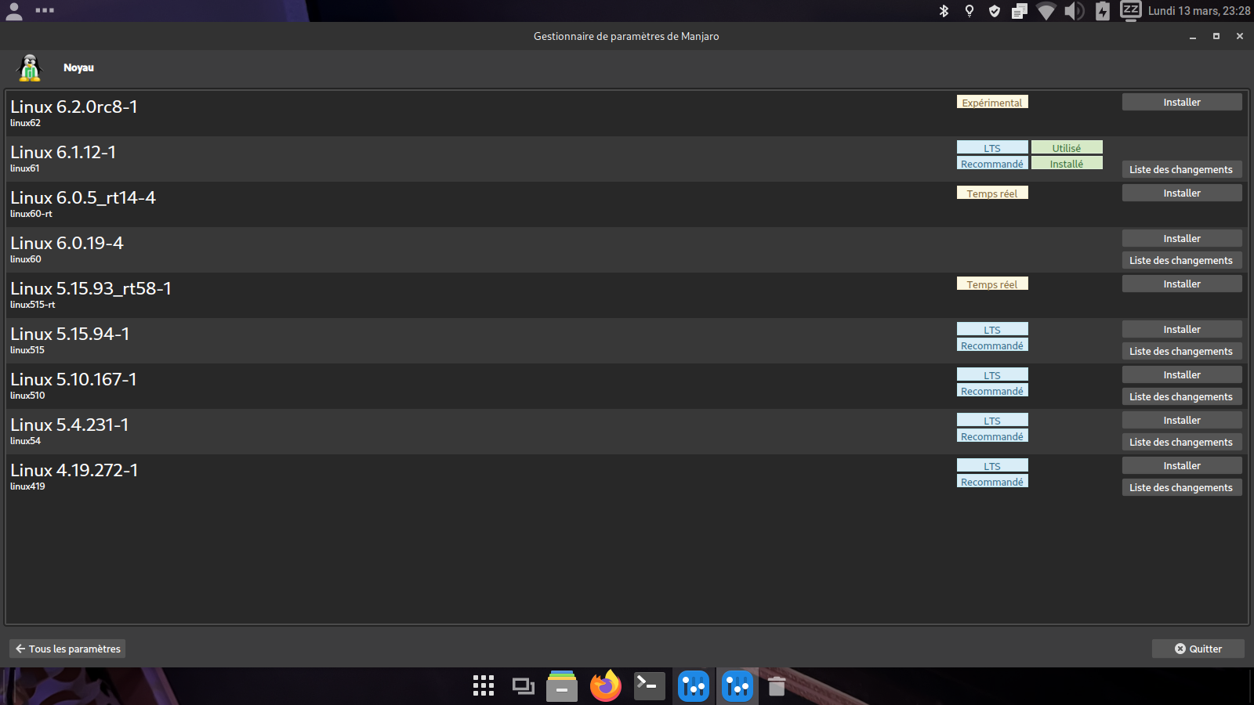Go back via Tous les paramètres
This screenshot has width=1254, height=705.
67,649
